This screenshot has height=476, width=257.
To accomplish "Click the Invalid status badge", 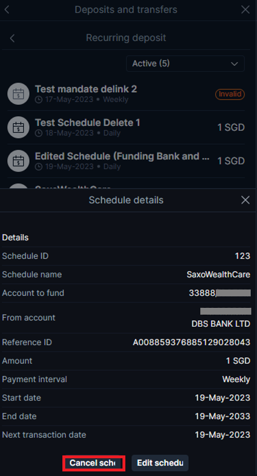I will pos(230,94).
